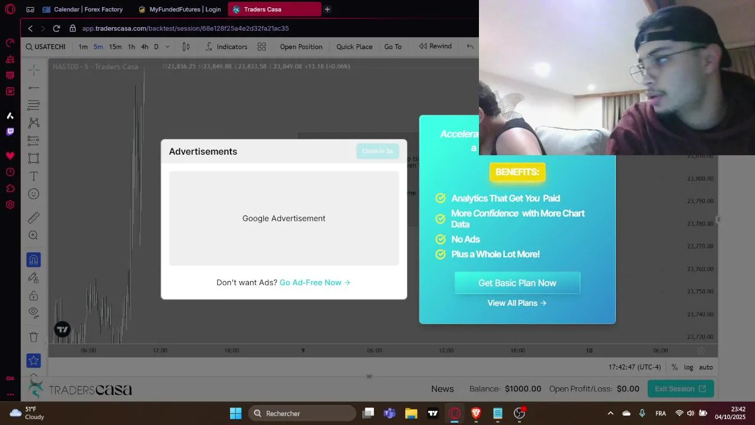Click Get Basic Plan Now button
Screen dimensions: 755x425
pyautogui.click(x=517, y=283)
